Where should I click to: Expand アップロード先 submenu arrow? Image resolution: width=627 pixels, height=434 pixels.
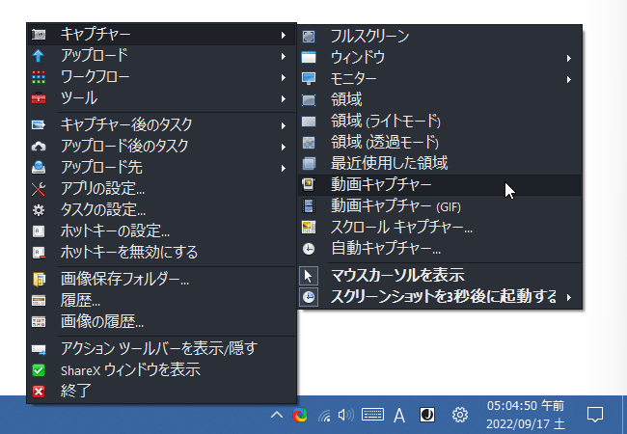click(x=283, y=168)
